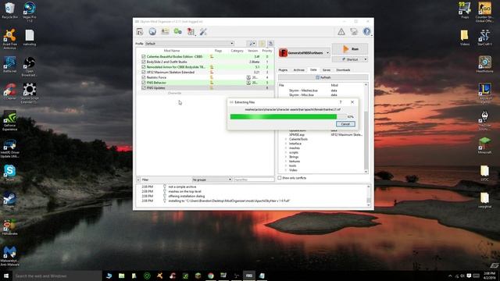
Task: Click the open folder icon above the mod list
Action: pyautogui.click(x=262, y=44)
